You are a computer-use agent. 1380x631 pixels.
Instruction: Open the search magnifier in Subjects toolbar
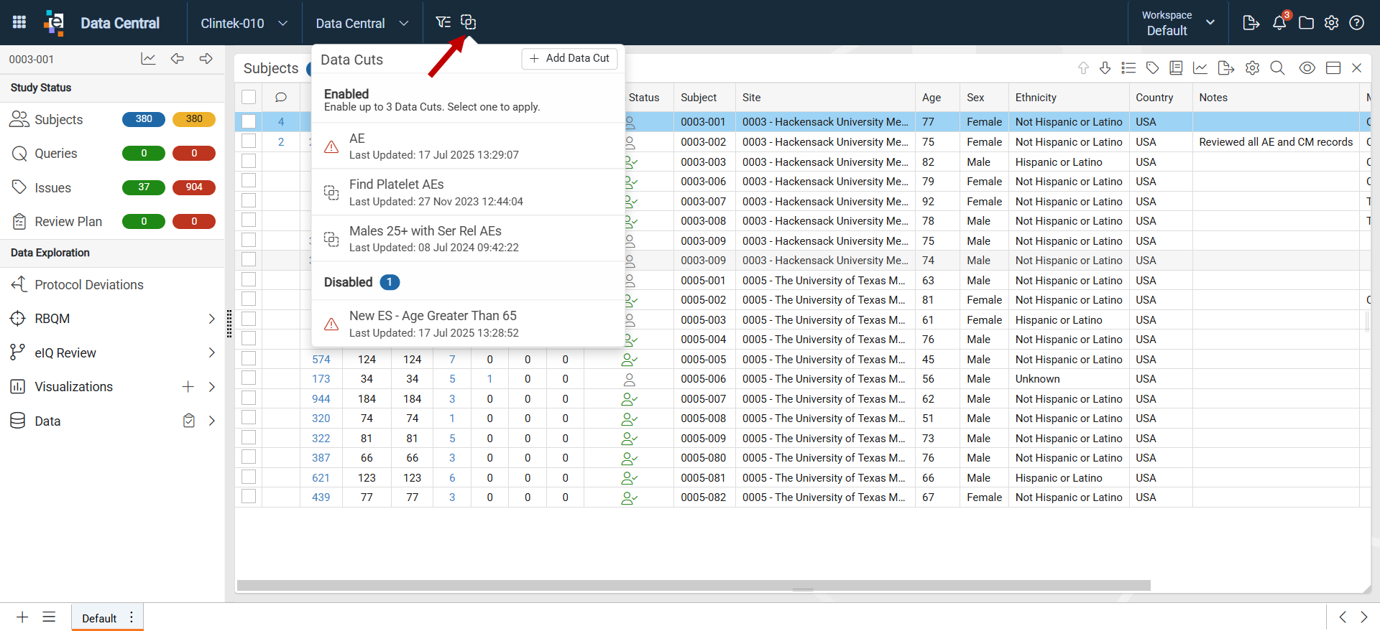1277,67
